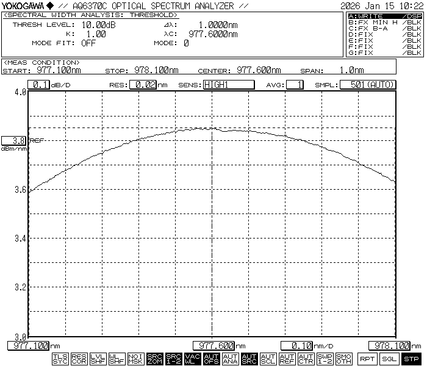Screen dimensions: 427x366
Task: Select trace A: WRITE /DSP
Action: [x=384, y=16]
